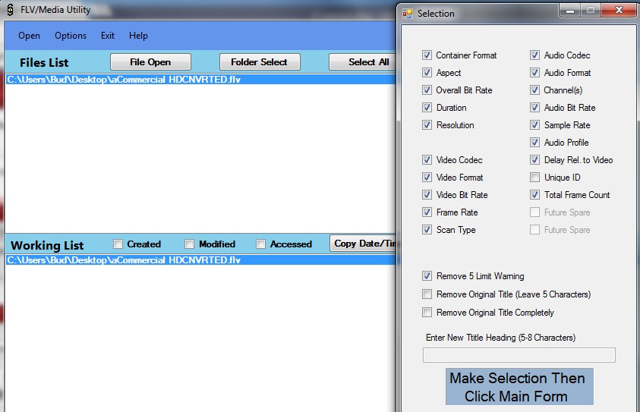
Task: Uncheck the Audio Codec checkbox
Action: tap(534, 55)
